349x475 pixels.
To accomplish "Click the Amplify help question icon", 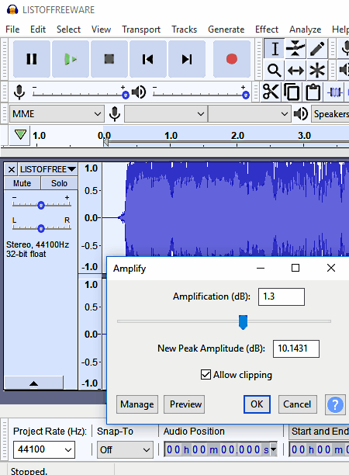I will 335,404.
